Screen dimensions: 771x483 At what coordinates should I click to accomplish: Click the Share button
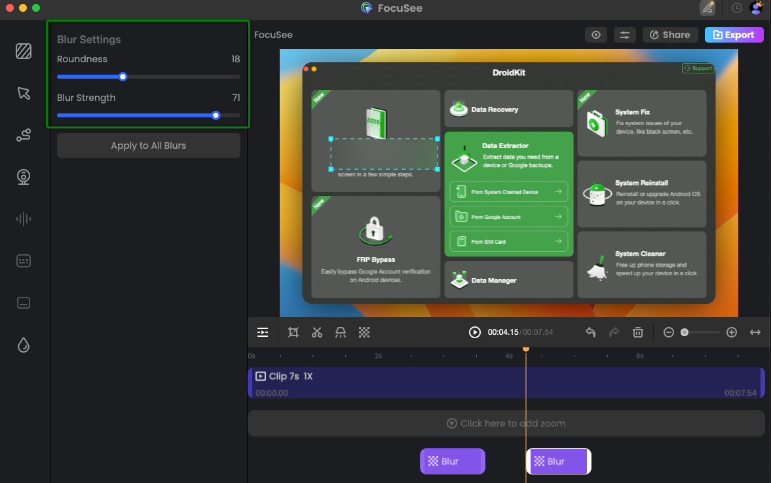pos(669,35)
